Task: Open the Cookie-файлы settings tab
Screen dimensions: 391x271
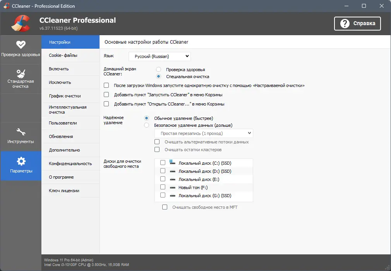Action: click(63, 55)
